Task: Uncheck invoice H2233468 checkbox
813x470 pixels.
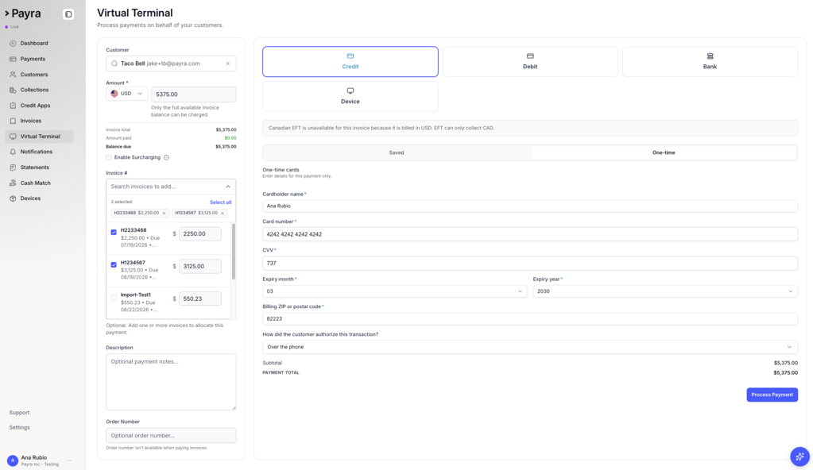Action: click(x=114, y=232)
